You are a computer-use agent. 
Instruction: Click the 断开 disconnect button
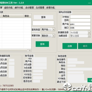pyautogui.click(x=85, y=46)
